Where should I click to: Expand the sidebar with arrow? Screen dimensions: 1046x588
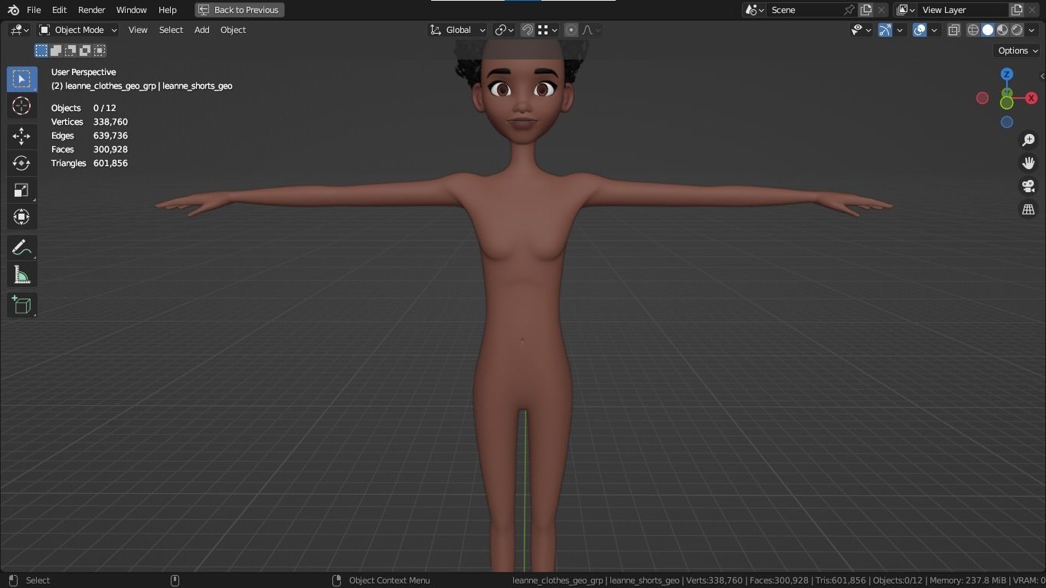[1042, 76]
